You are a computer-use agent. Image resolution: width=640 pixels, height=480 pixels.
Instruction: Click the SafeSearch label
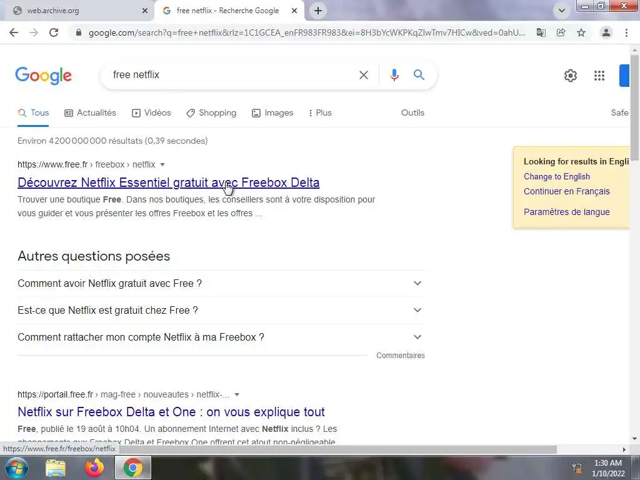(619, 113)
